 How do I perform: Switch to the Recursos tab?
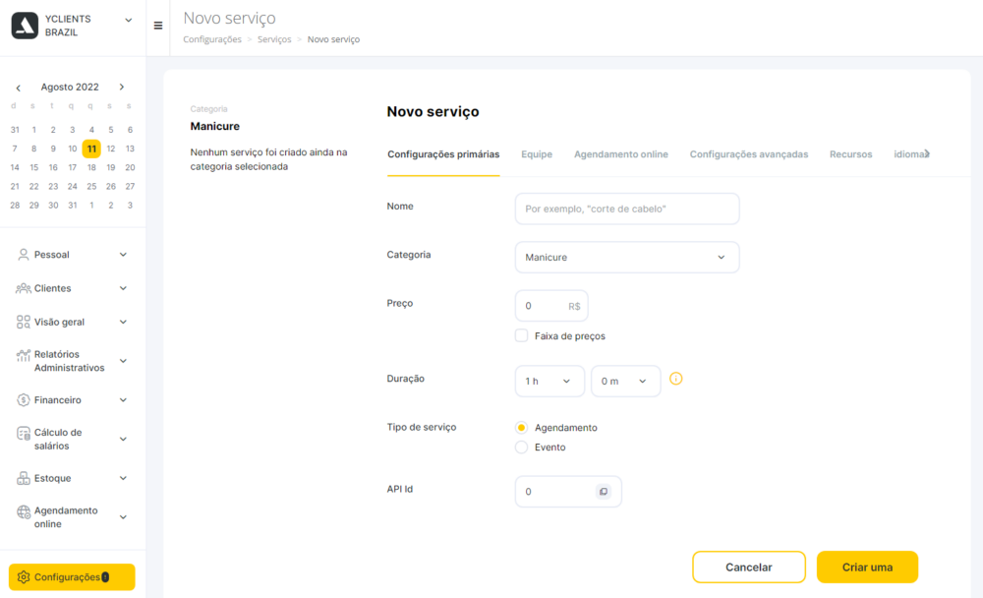[850, 154]
